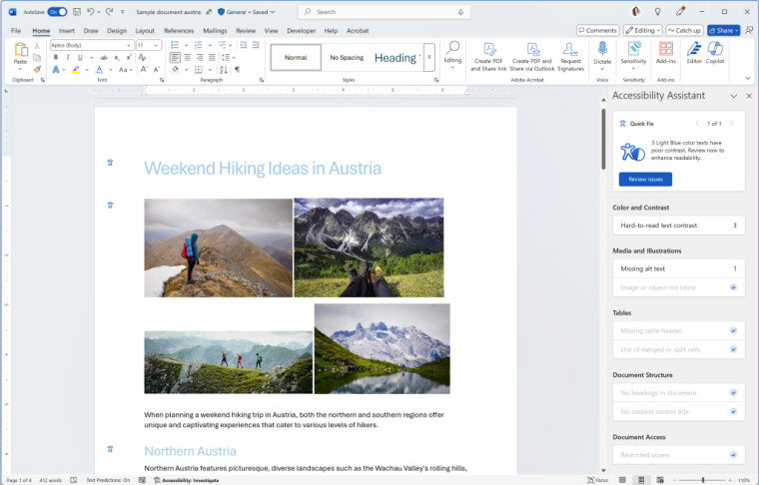This screenshot has height=485, width=759.
Task: Open the General sensitivity label dropdown
Action: 247,12
